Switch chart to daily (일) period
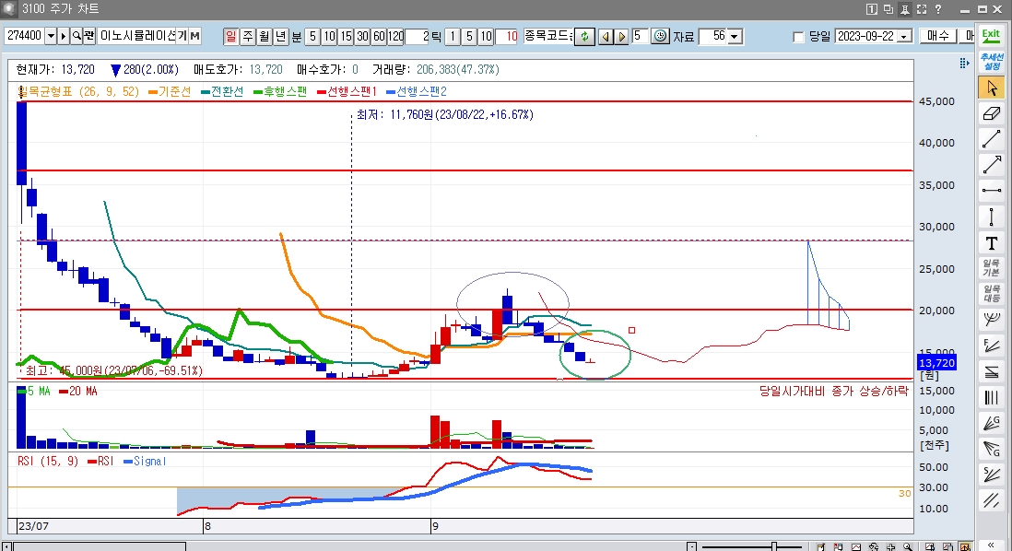Viewport: 1012px width, 551px height. (230, 36)
